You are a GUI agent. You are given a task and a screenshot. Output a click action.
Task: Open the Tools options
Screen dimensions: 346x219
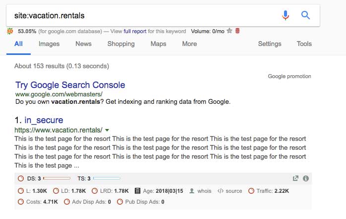[x=304, y=44]
